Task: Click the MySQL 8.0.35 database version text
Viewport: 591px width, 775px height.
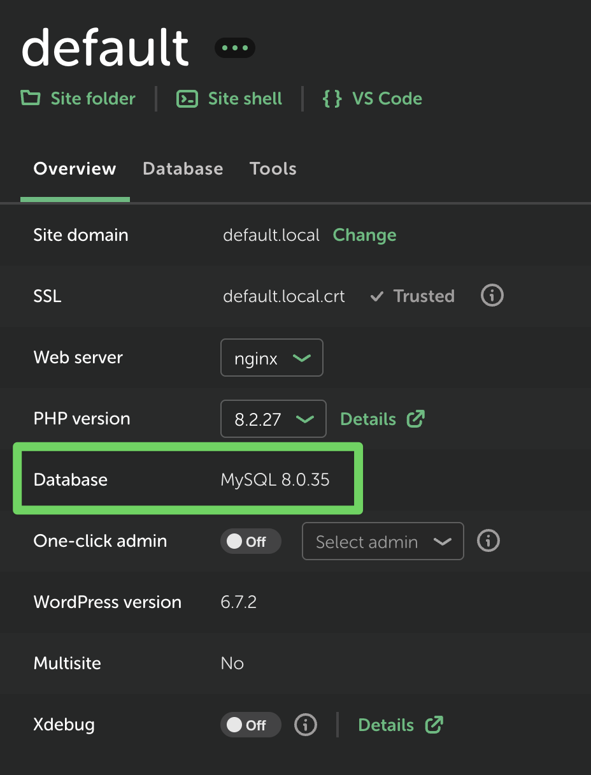Action: point(275,480)
